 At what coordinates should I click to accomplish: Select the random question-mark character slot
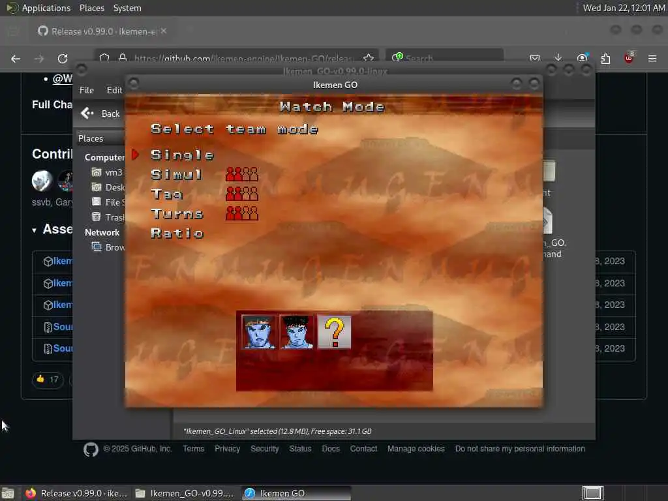point(335,332)
